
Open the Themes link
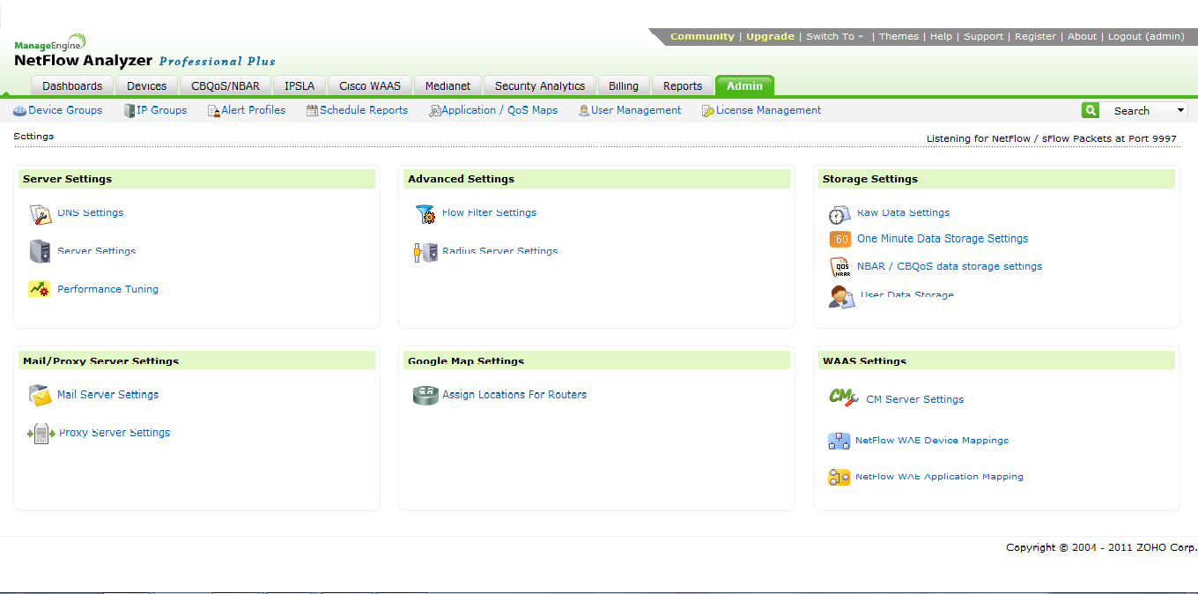[x=898, y=37]
